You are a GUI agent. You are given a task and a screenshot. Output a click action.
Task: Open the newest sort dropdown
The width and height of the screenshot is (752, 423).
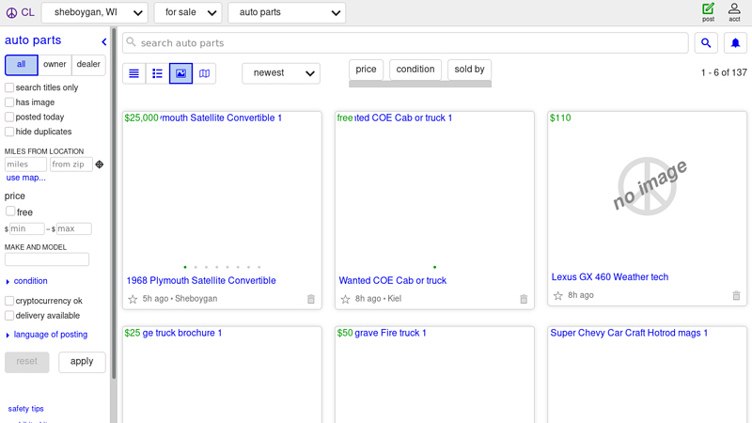pos(280,73)
